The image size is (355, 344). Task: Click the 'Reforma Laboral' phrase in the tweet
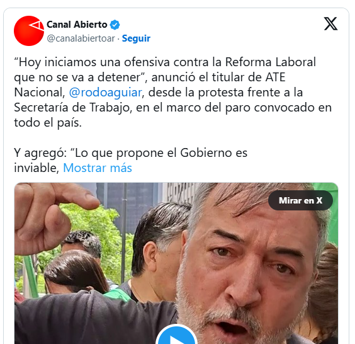tap(271, 62)
